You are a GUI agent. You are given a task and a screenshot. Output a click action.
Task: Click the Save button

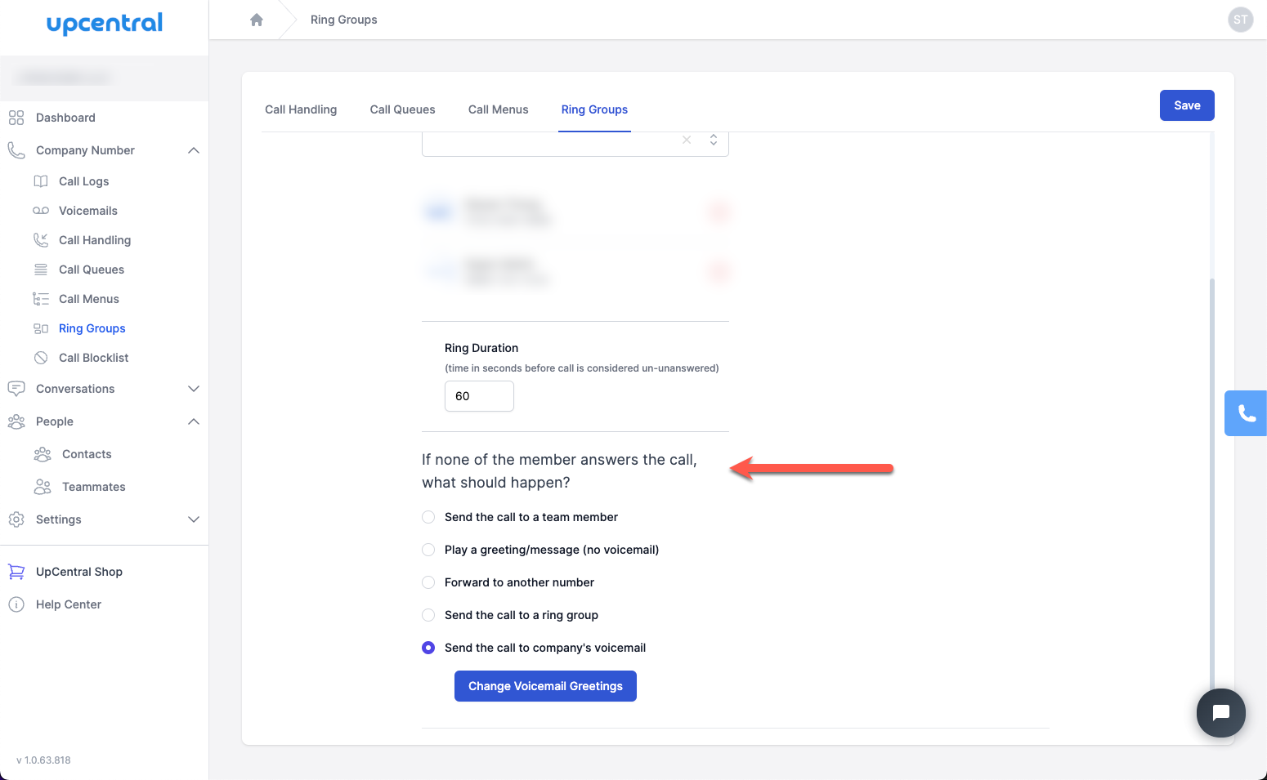click(1186, 105)
